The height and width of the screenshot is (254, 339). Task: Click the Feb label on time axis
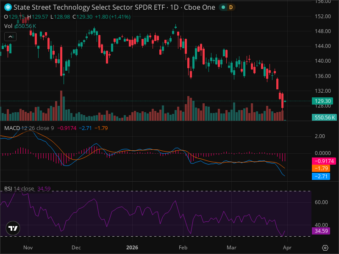(x=183, y=248)
